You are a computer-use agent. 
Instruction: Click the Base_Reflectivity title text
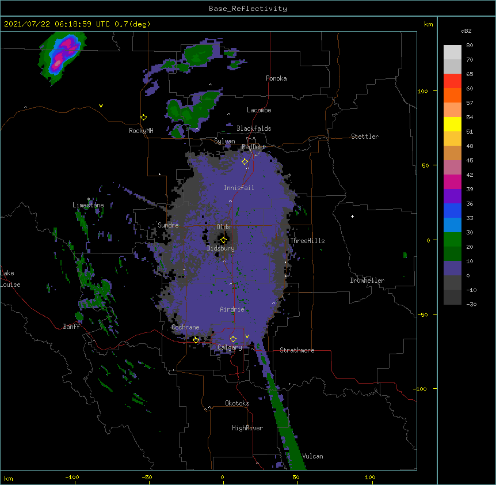[x=248, y=9]
